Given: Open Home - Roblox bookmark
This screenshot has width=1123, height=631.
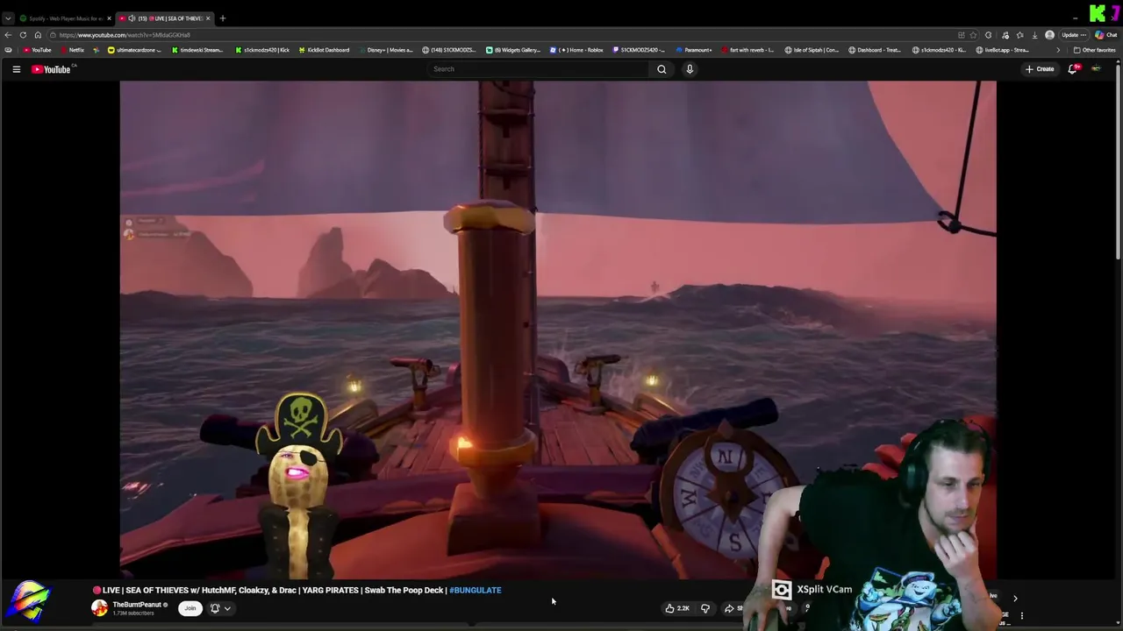Looking at the screenshot, I should (x=576, y=50).
